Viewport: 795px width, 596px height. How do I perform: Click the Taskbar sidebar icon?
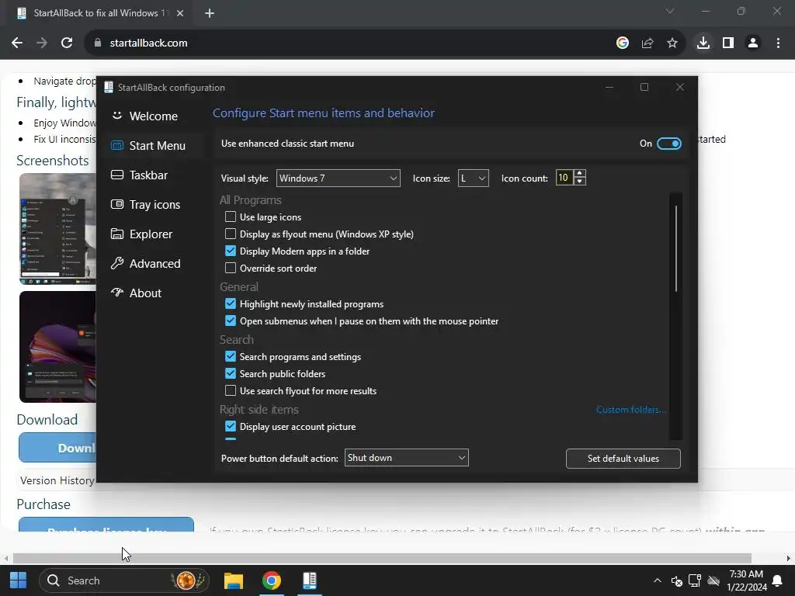tap(117, 175)
